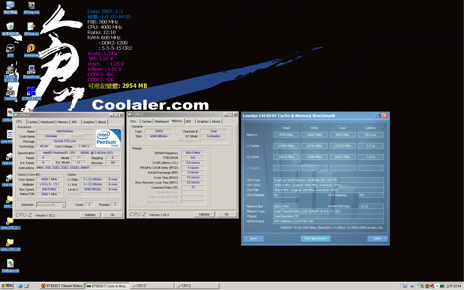Image resolution: width=464 pixels, height=290 pixels.
Task: Open Mainboard tab in right CPU-Z window
Action: pos(162,122)
